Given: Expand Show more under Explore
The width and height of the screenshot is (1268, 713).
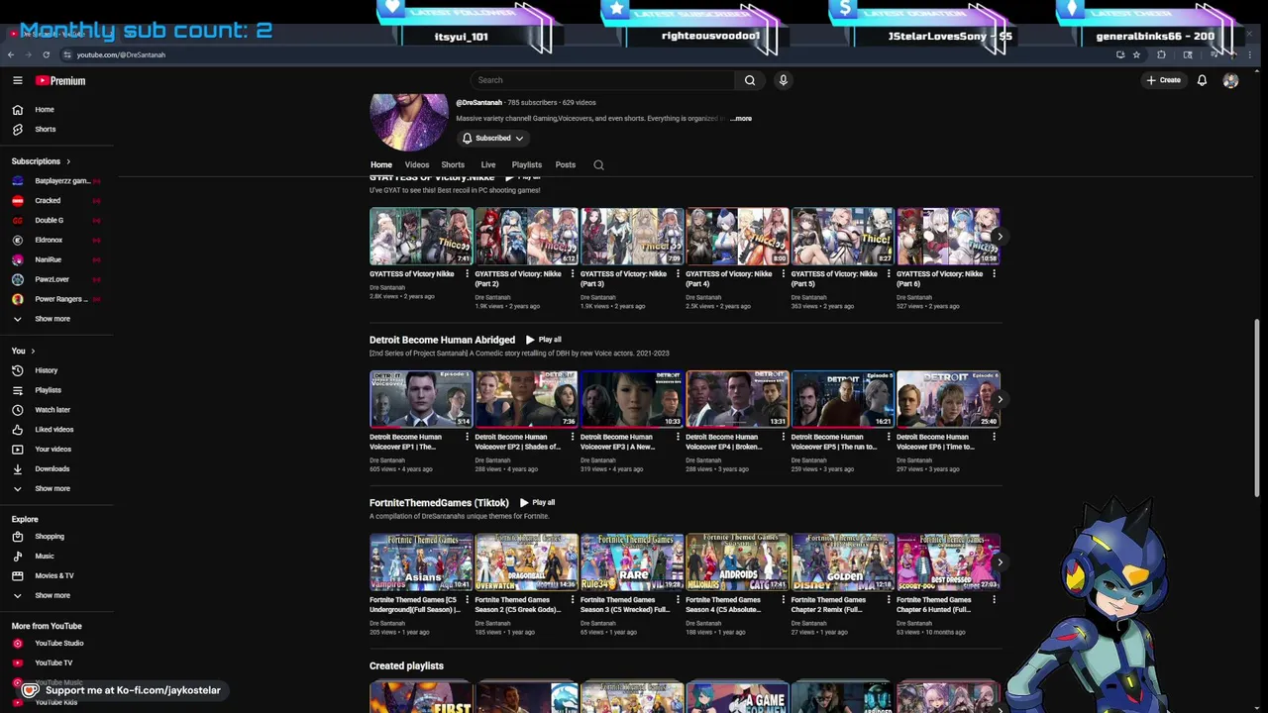Looking at the screenshot, I should [x=52, y=595].
